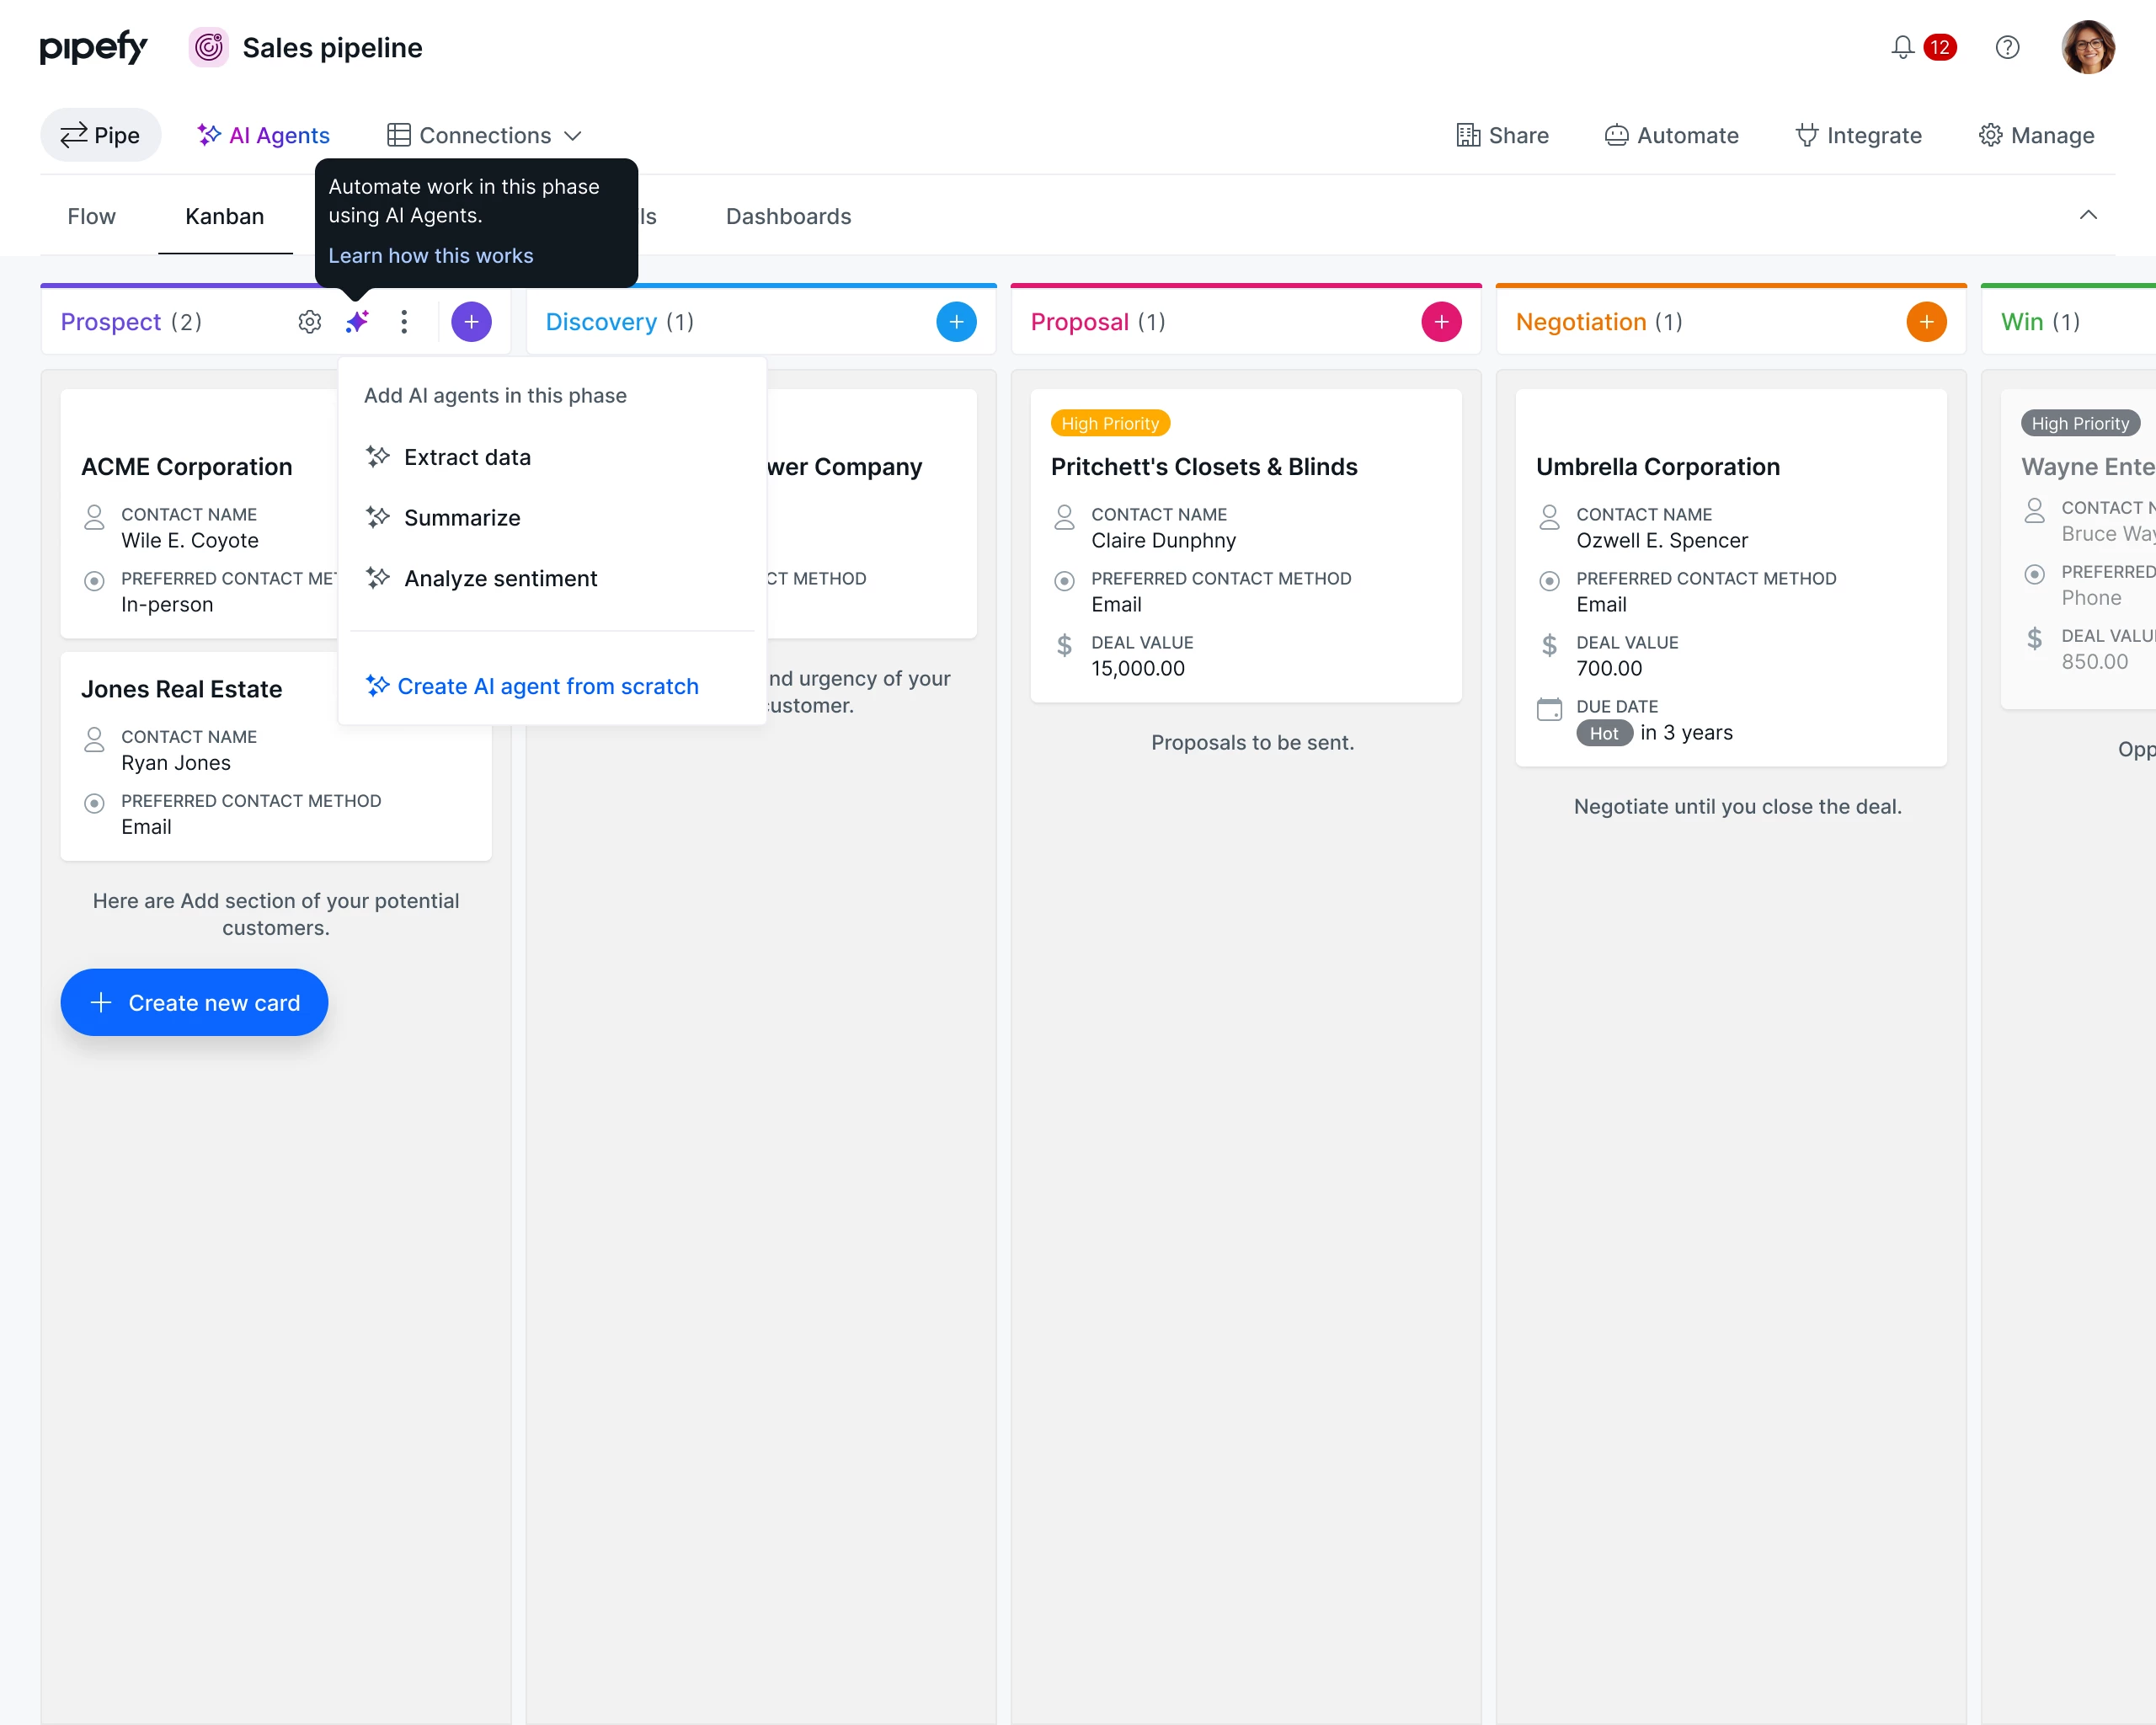Click Create new card button
This screenshot has height=1725, width=2156.
(194, 1002)
